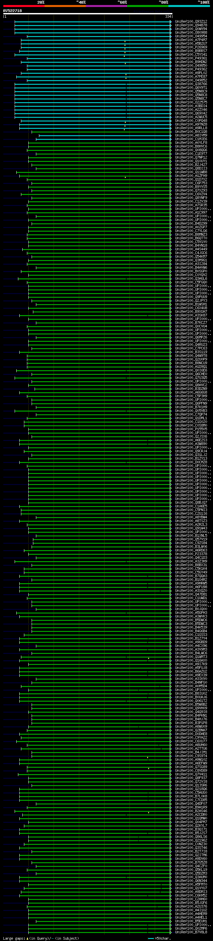Select the UniRef100_B9HDN2 row label
The height and width of the screenshot is (941, 213).
191,62
